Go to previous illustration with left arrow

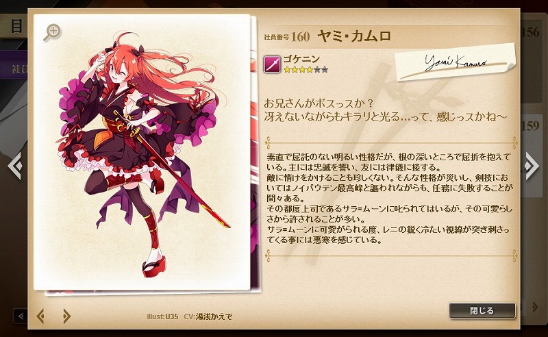(40, 316)
